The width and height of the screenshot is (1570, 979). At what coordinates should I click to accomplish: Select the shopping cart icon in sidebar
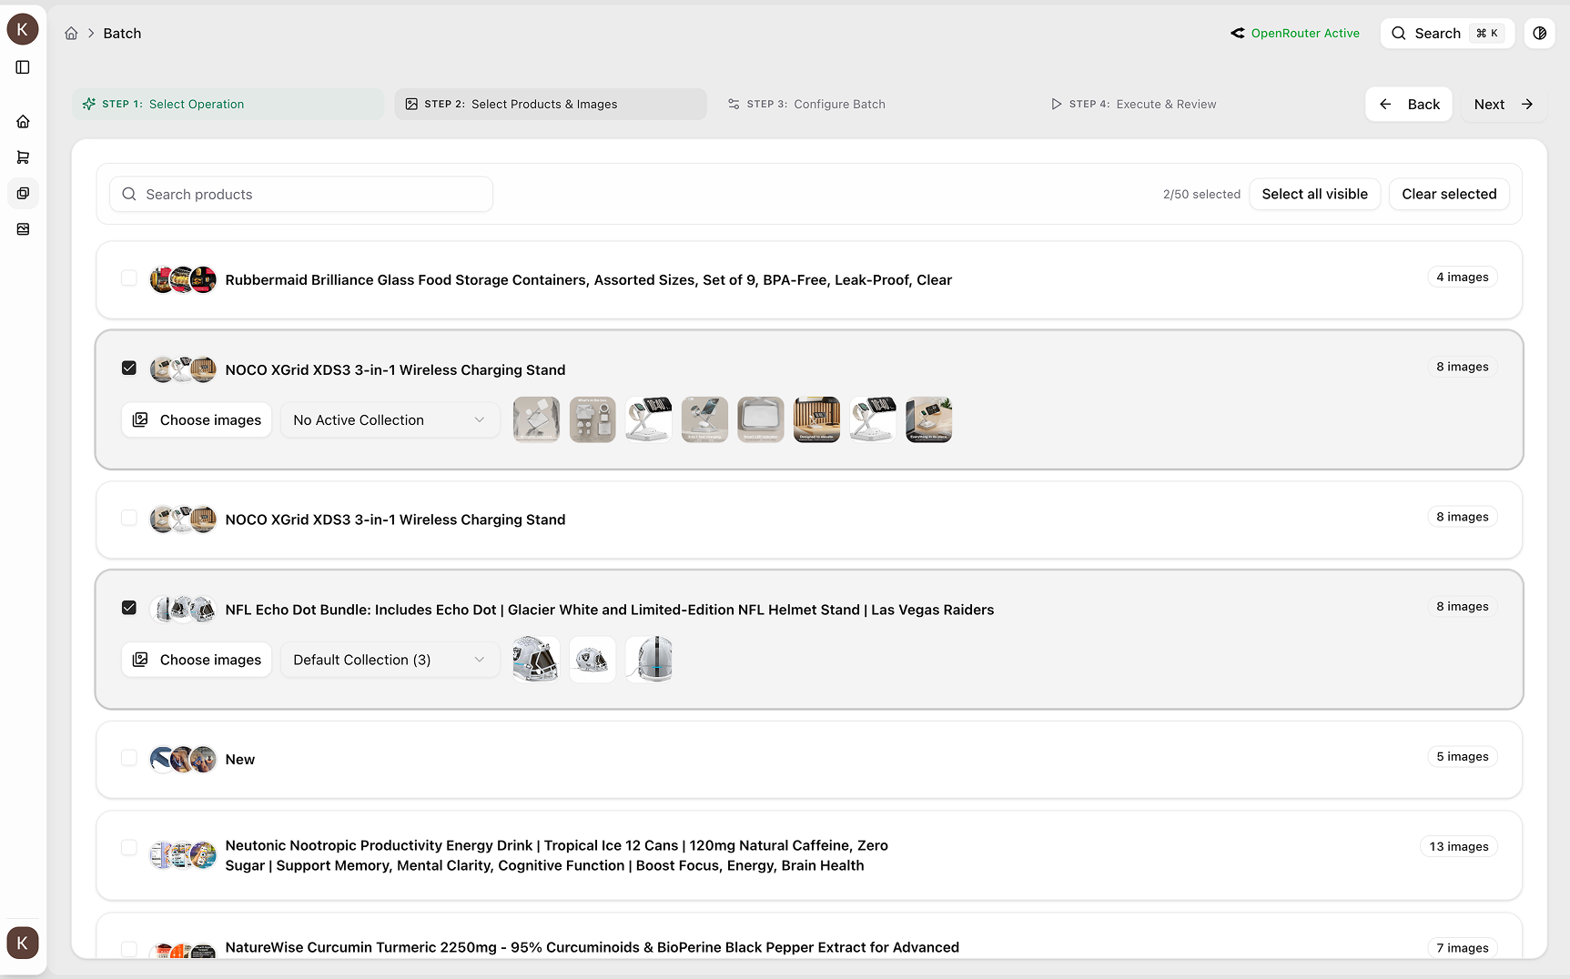23,157
